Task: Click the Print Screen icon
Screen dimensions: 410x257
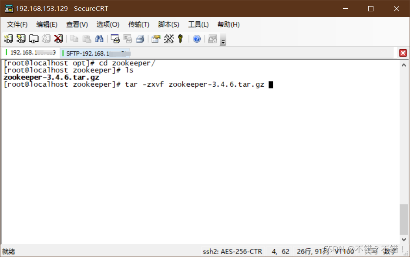Action: click(115, 39)
